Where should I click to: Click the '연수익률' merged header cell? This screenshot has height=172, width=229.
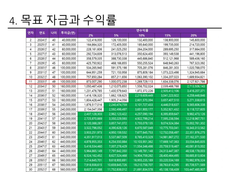tap(142, 31)
